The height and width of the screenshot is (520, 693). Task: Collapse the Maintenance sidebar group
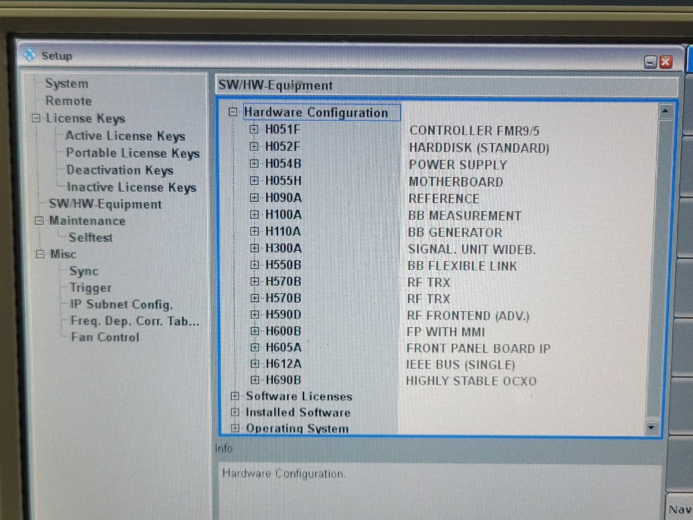click(39, 221)
